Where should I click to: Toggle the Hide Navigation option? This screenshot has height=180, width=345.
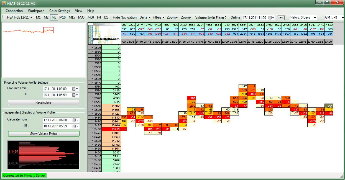click(125, 17)
